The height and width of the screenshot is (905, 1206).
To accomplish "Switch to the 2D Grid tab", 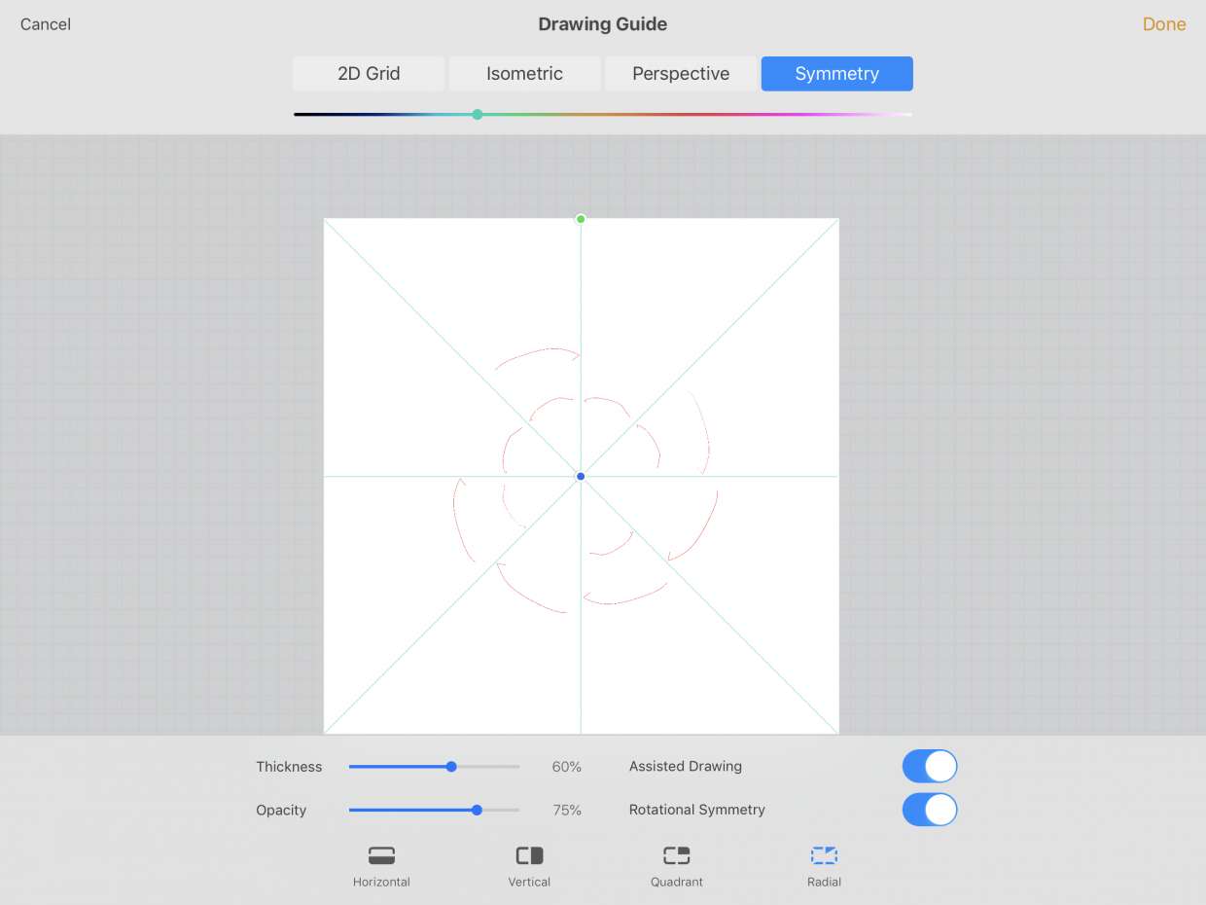I will [x=369, y=74].
